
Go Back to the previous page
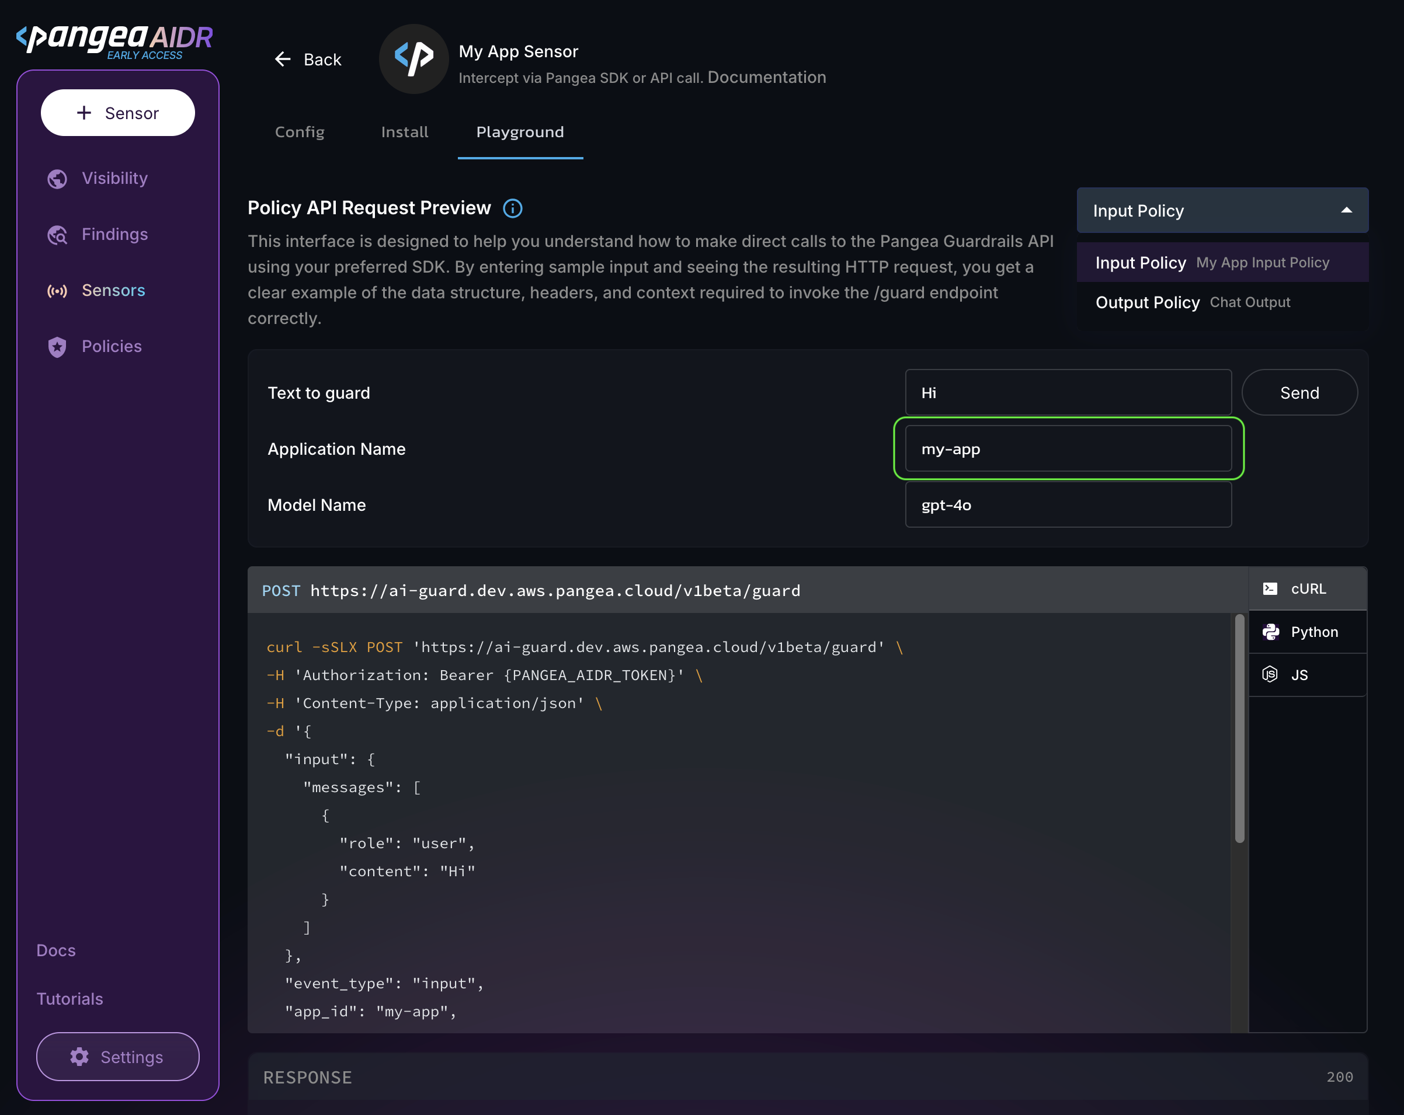tap(308, 59)
